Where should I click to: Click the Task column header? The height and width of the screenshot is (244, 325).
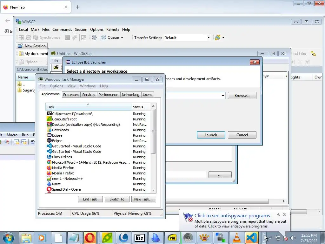(x=88, y=107)
